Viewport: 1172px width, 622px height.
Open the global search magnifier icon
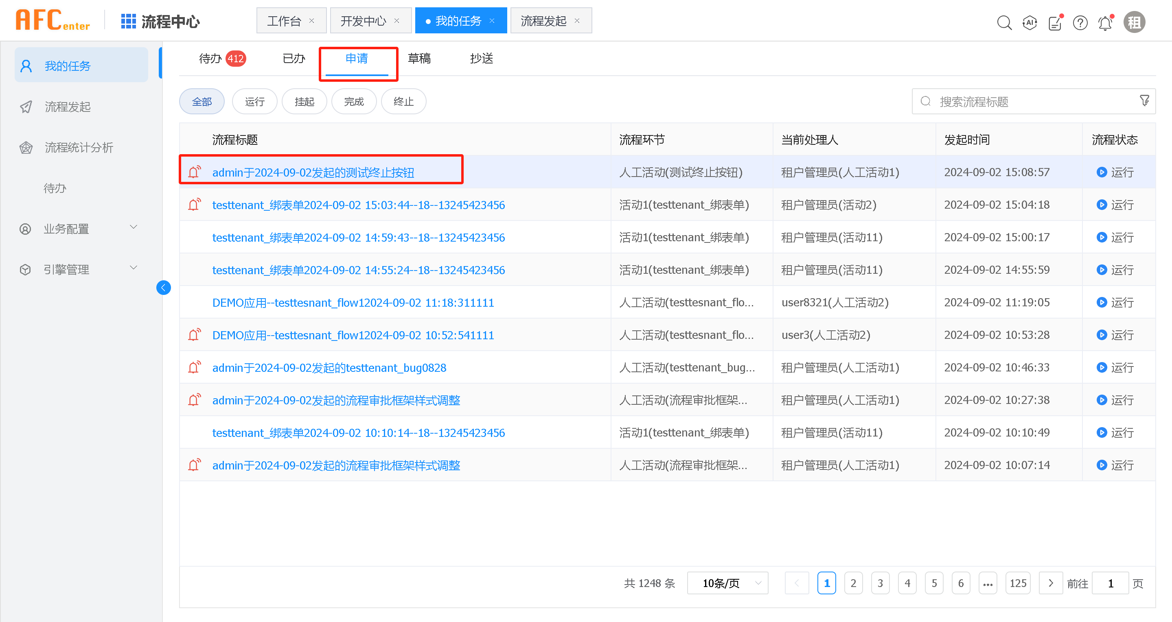coord(1004,22)
